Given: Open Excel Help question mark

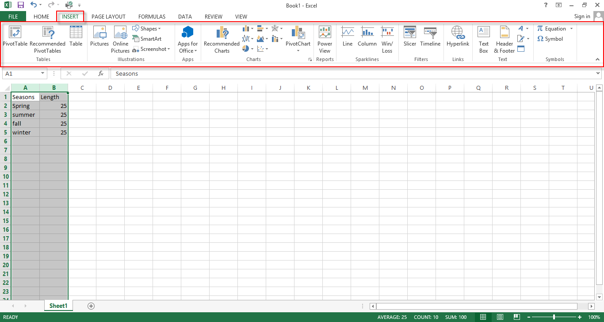Looking at the screenshot, I should [545, 5].
